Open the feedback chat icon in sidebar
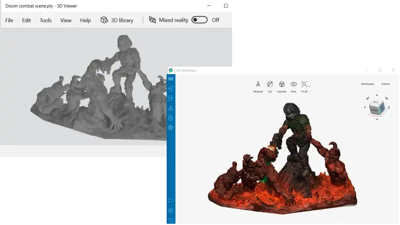The height and width of the screenshot is (225, 400). pyautogui.click(x=171, y=200)
